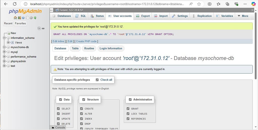The width and height of the screenshot is (258, 130).
Task: Toggle the Data group checkbox
Action: (60, 100)
